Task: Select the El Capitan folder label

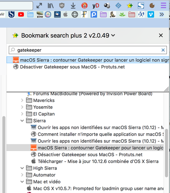Action: 44,114
